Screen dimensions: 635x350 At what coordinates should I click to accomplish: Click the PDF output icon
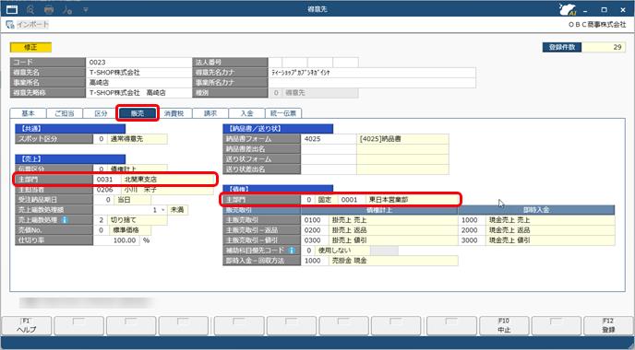tap(67, 9)
